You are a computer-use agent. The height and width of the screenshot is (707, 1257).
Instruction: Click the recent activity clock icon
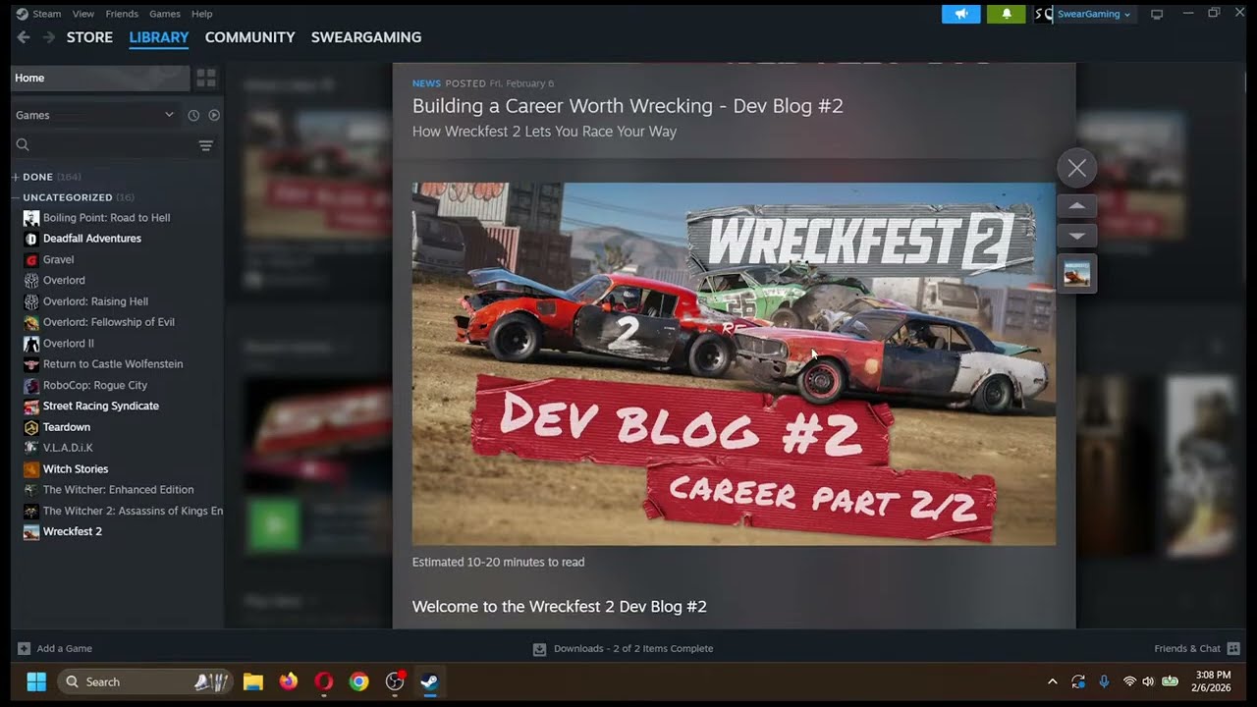point(193,115)
